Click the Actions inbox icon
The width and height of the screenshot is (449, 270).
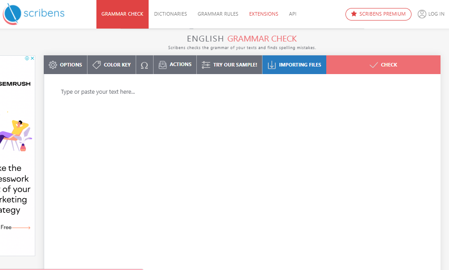click(162, 65)
